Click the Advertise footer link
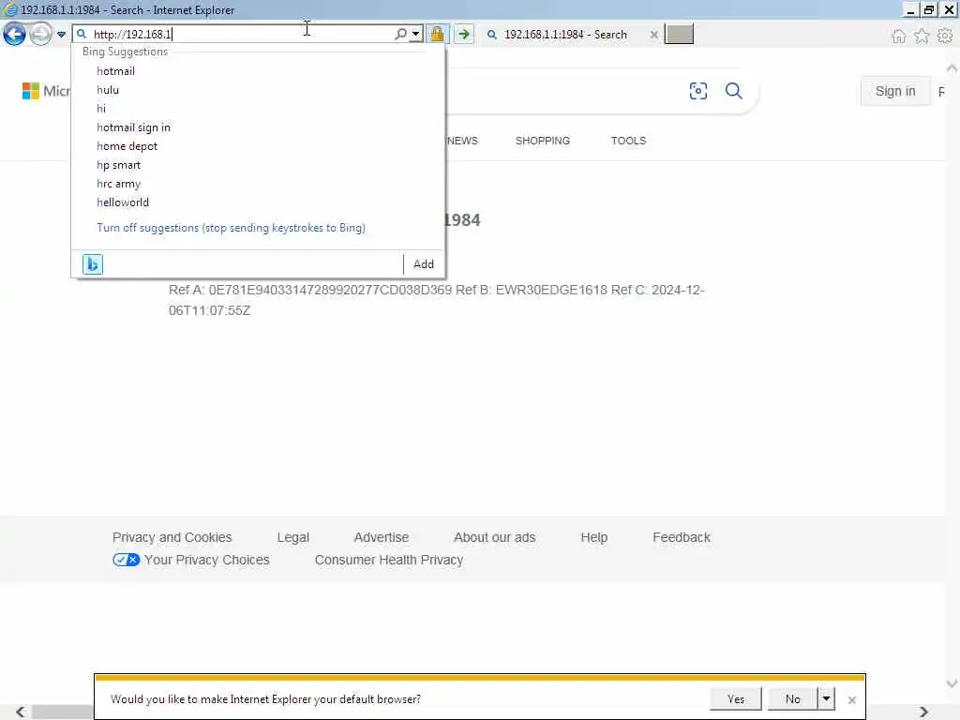The width and height of the screenshot is (960, 720). coord(381,537)
